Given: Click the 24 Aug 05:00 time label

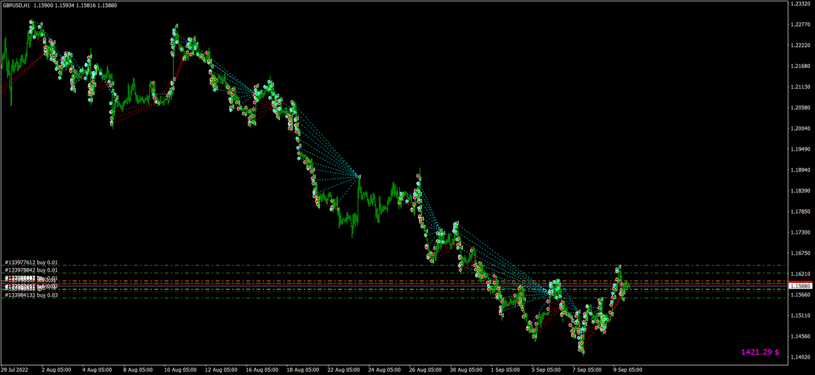Looking at the screenshot, I should click(x=383, y=370).
